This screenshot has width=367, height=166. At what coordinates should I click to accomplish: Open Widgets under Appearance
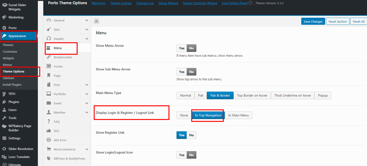coord(8,58)
